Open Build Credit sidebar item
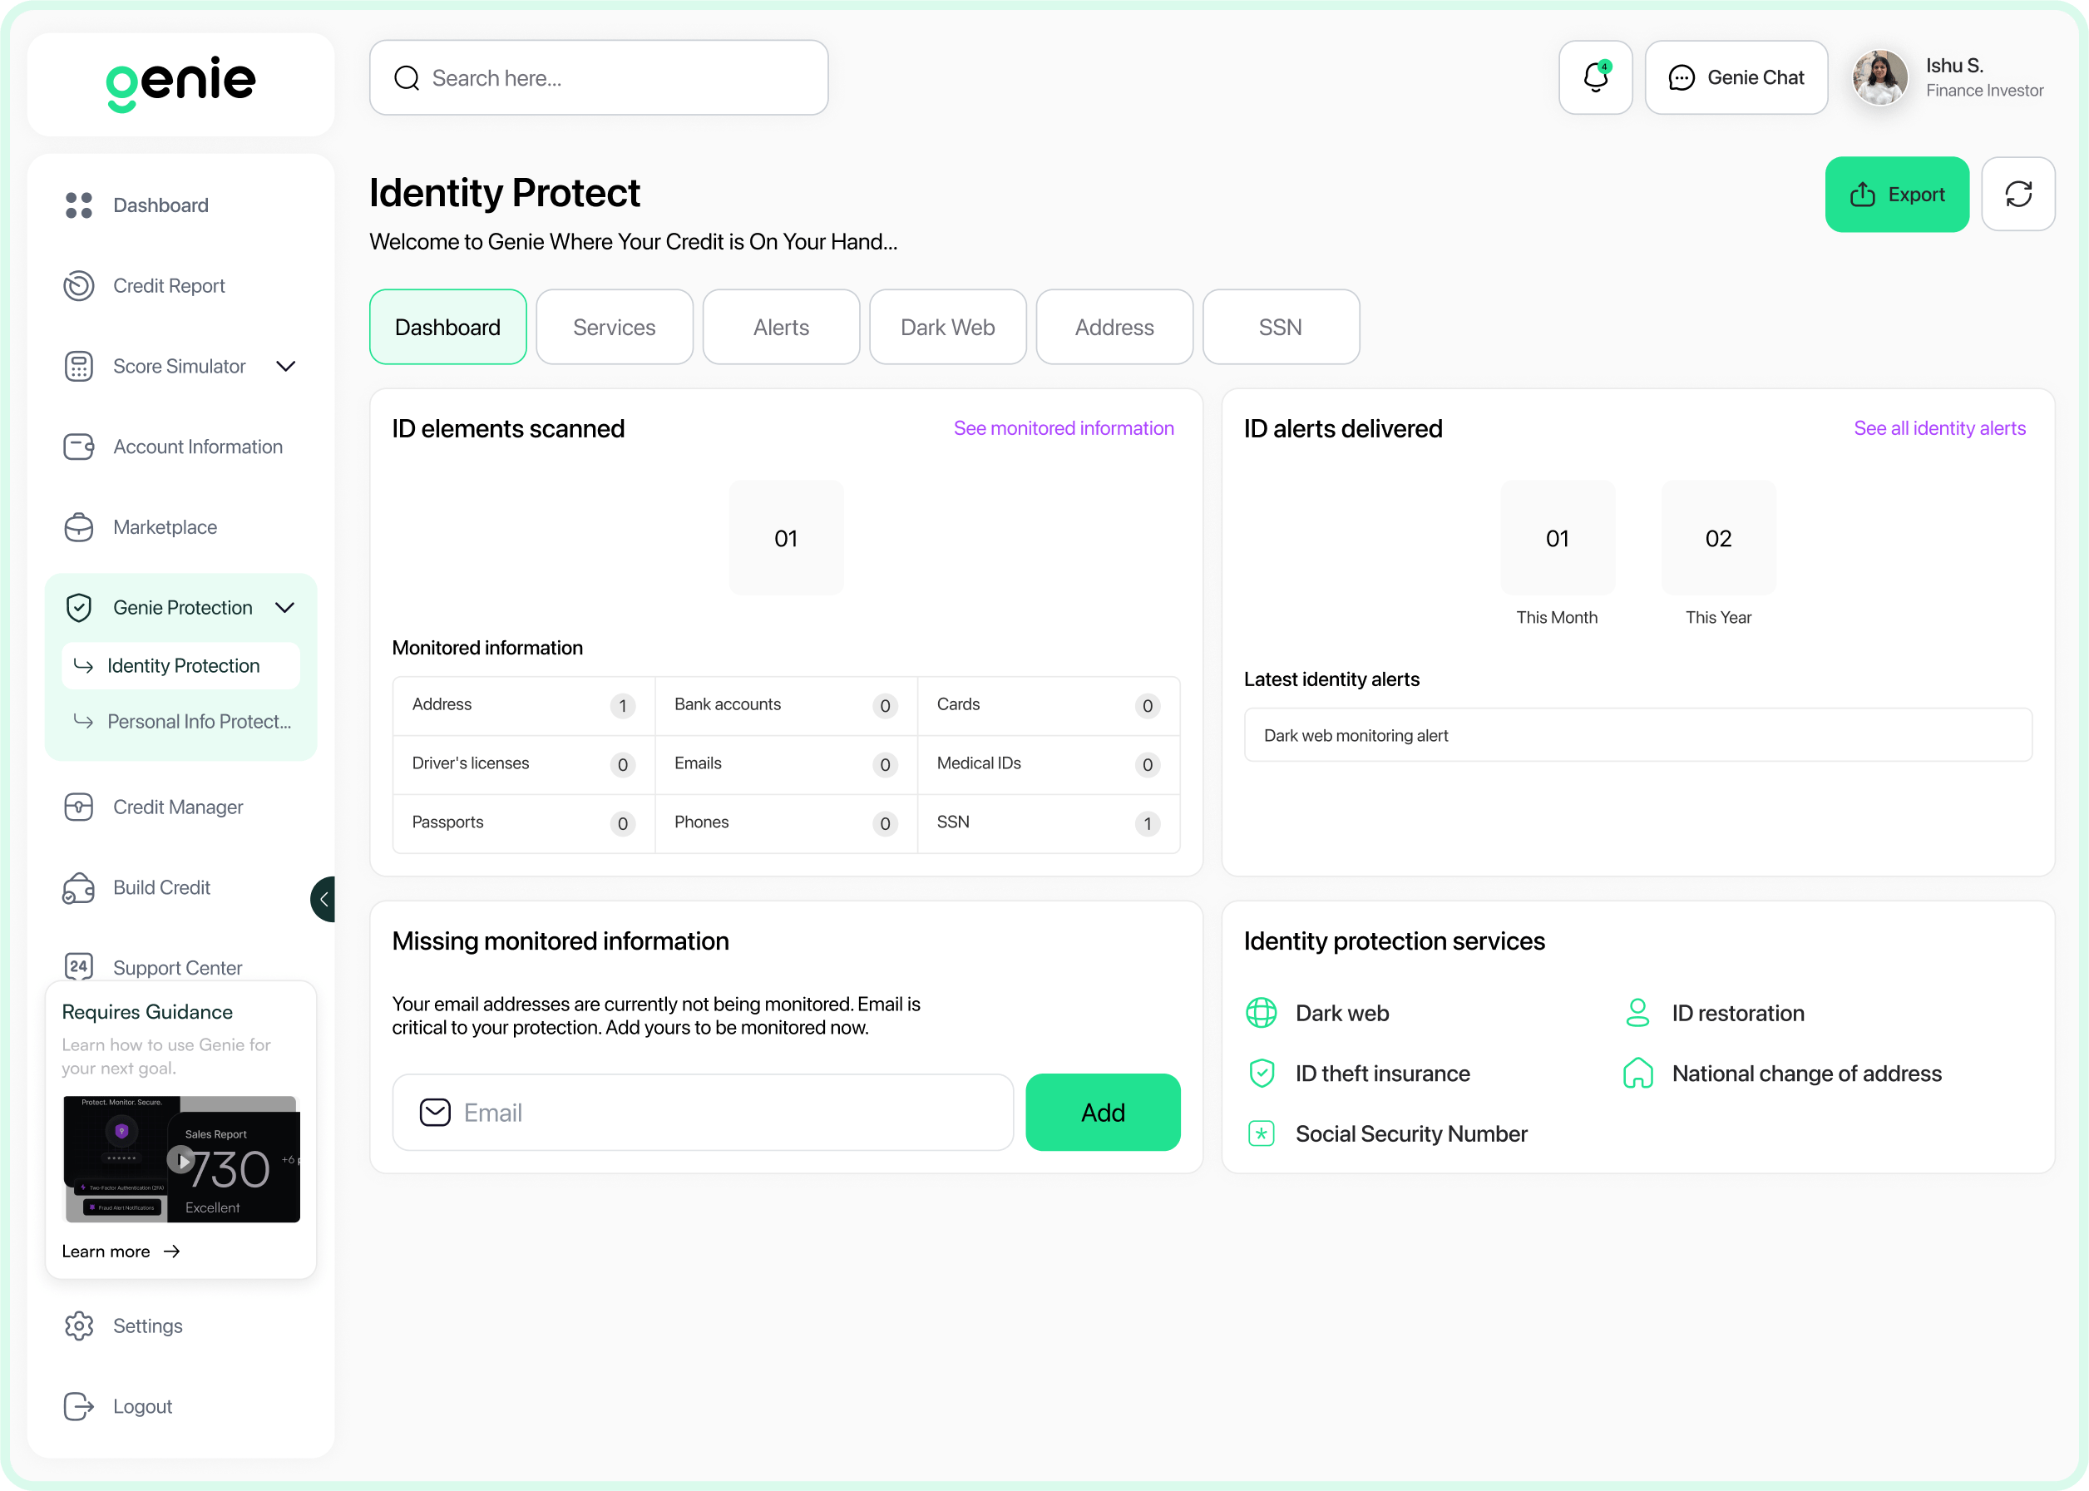The height and width of the screenshot is (1491, 2089). 161,888
